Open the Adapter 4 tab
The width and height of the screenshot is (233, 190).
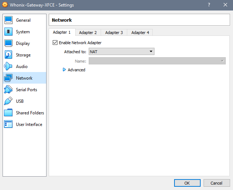coord(140,33)
